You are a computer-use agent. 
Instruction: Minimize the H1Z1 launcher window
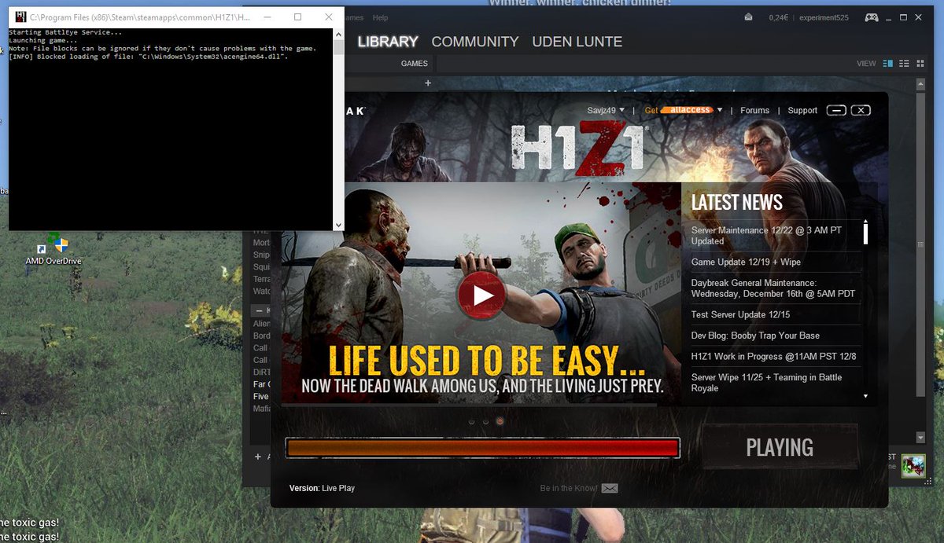click(x=836, y=110)
